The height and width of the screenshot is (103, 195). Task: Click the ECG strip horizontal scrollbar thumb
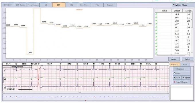pyautogui.click(x=80, y=92)
